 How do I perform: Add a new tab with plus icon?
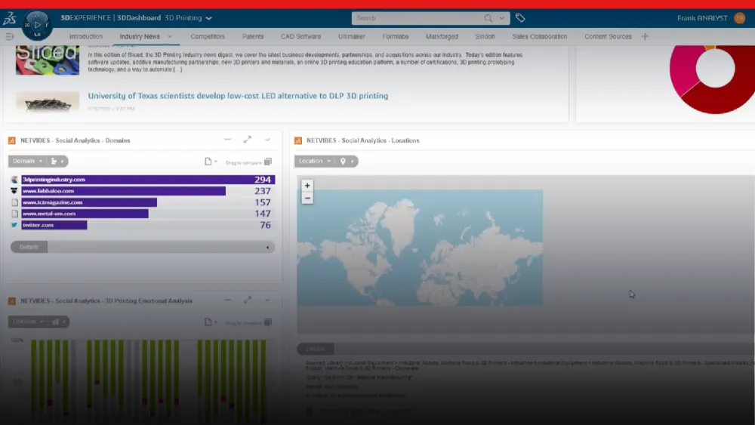645,36
